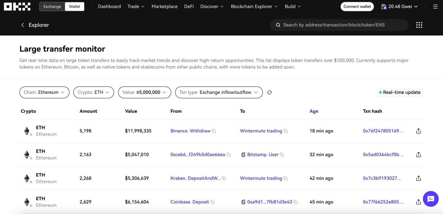
Task: Open the Coinbase. Deposit address link
Action: tap(190, 202)
